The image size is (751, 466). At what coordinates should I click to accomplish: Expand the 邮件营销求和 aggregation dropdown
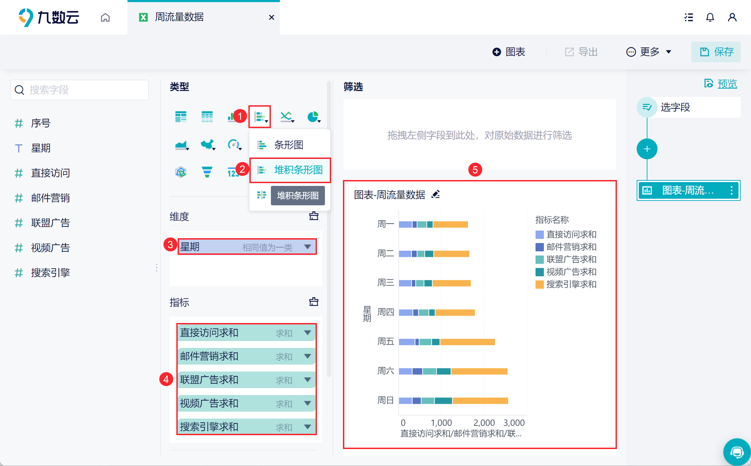click(307, 356)
